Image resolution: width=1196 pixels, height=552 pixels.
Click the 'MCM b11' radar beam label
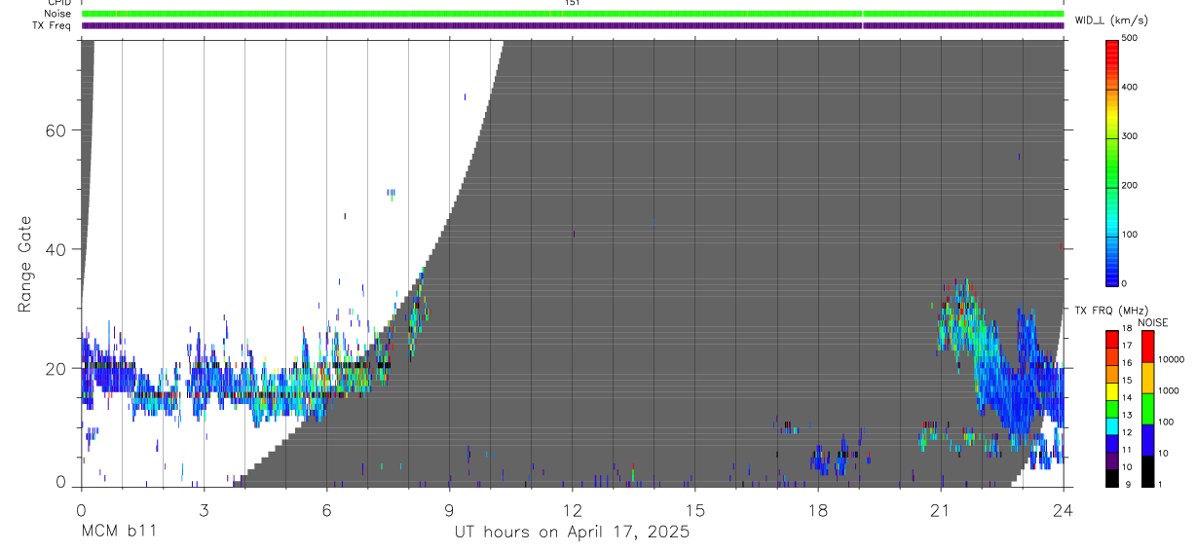(118, 533)
